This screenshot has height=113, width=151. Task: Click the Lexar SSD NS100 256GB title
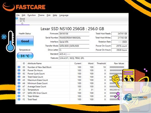click(x=72, y=29)
